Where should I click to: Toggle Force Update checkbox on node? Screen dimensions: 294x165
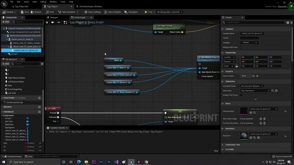click(x=215, y=77)
